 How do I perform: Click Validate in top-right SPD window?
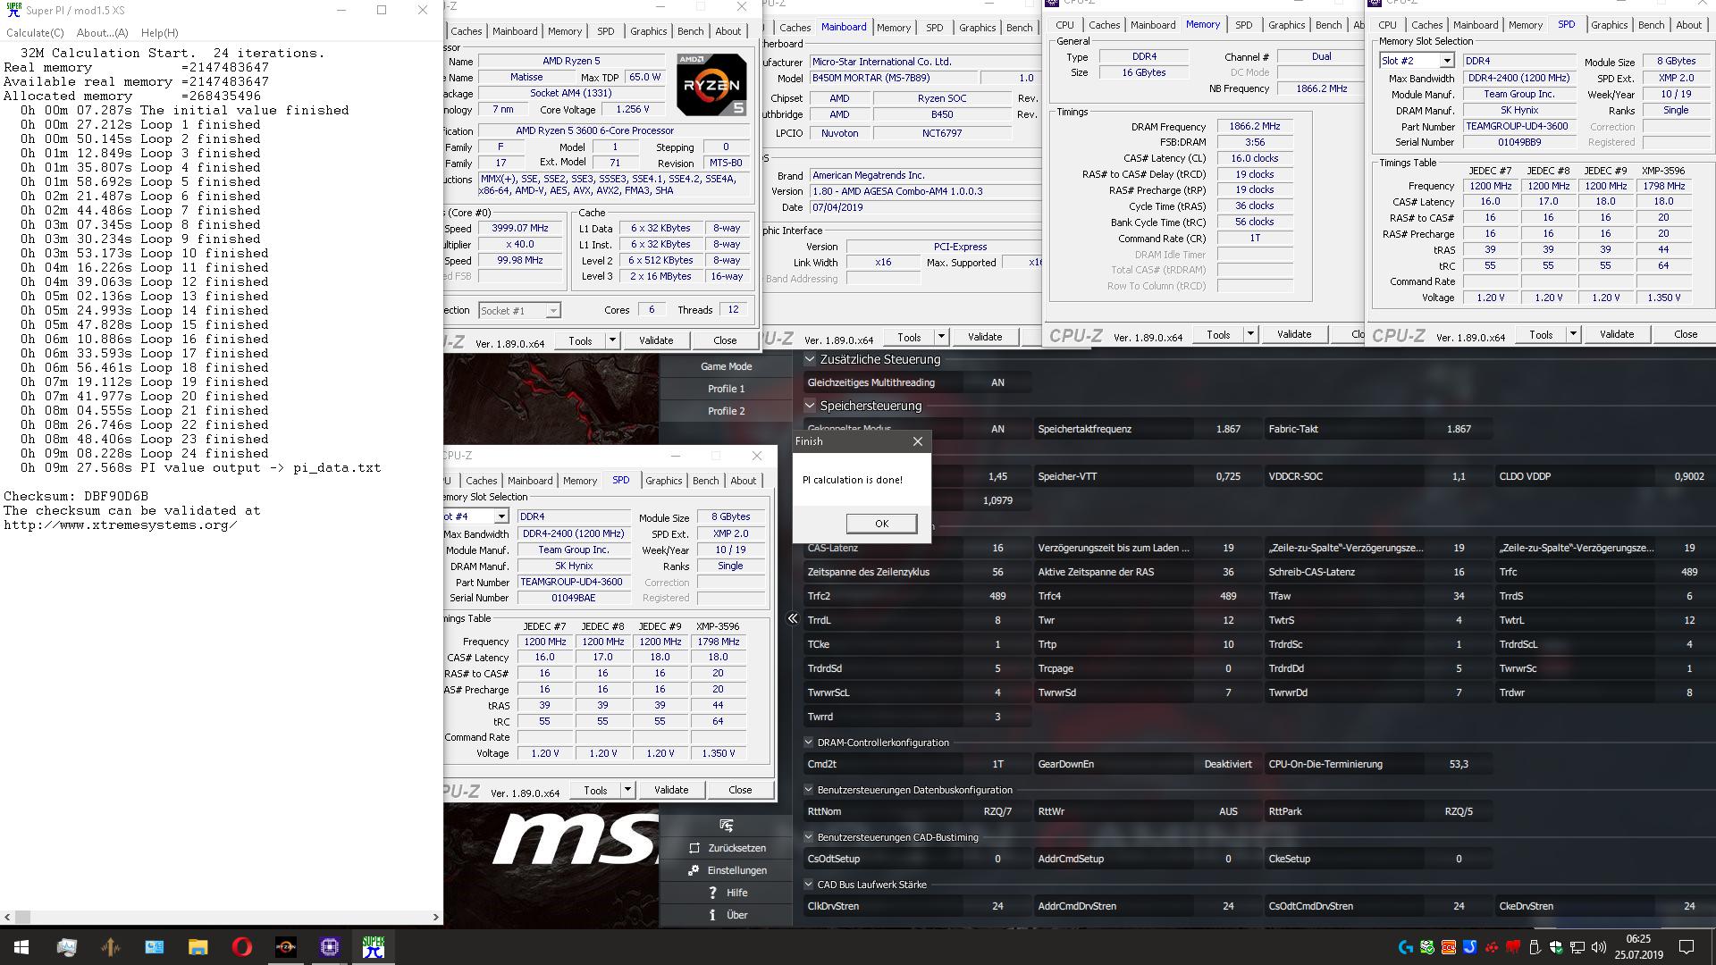point(1617,334)
